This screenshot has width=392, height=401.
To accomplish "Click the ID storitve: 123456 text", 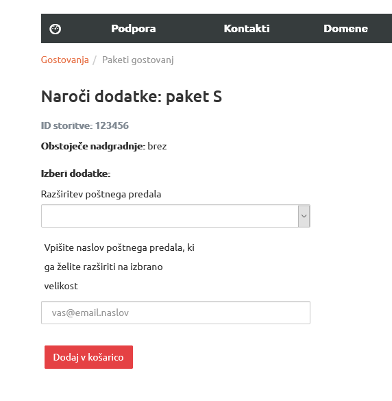I will pos(85,125).
